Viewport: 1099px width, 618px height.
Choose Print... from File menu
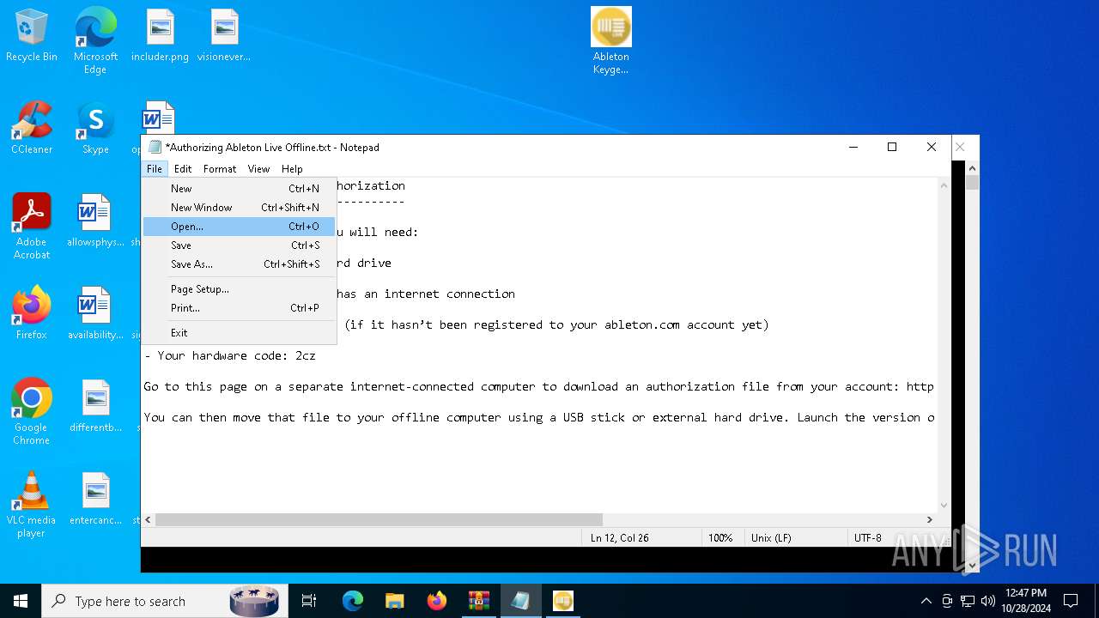[239, 308]
